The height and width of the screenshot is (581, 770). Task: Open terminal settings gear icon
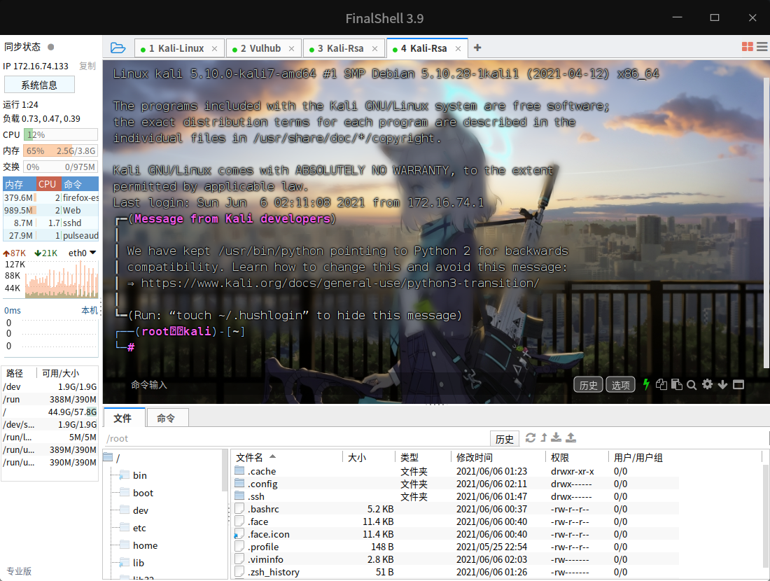pyautogui.click(x=707, y=384)
